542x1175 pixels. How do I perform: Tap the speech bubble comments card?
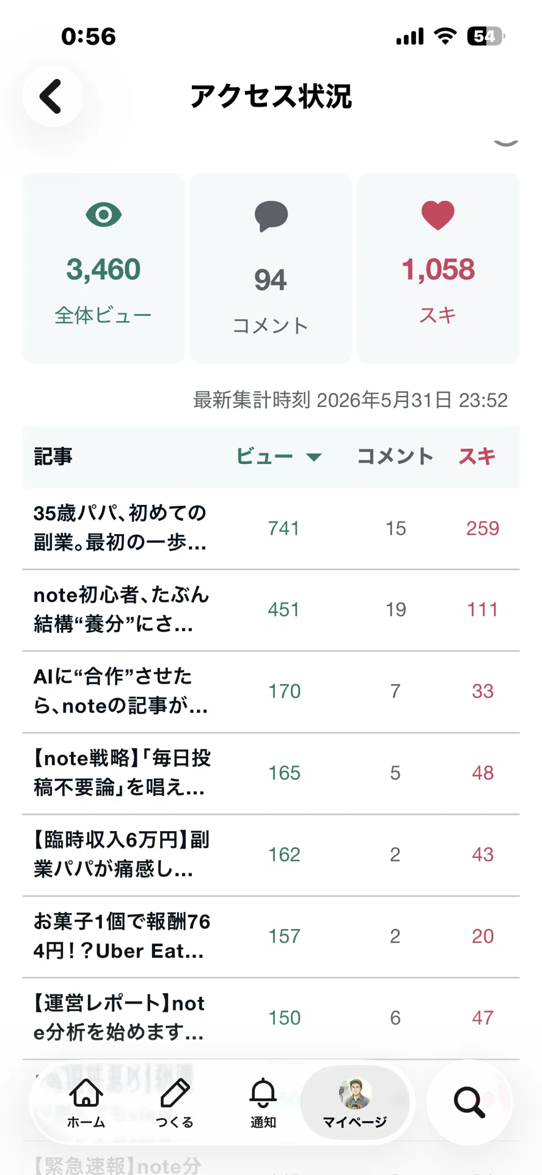tap(271, 268)
